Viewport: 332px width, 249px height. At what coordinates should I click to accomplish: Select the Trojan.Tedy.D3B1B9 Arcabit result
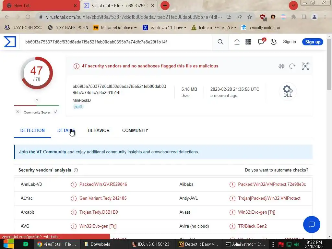[99, 212]
